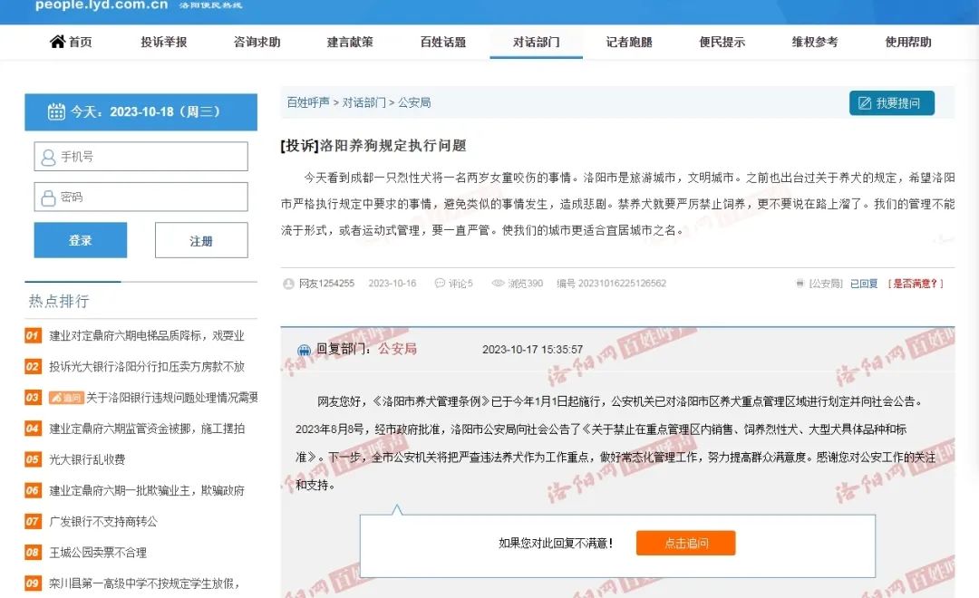Open the 便民提示 menu
979x598 pixels.
[722, 42]
